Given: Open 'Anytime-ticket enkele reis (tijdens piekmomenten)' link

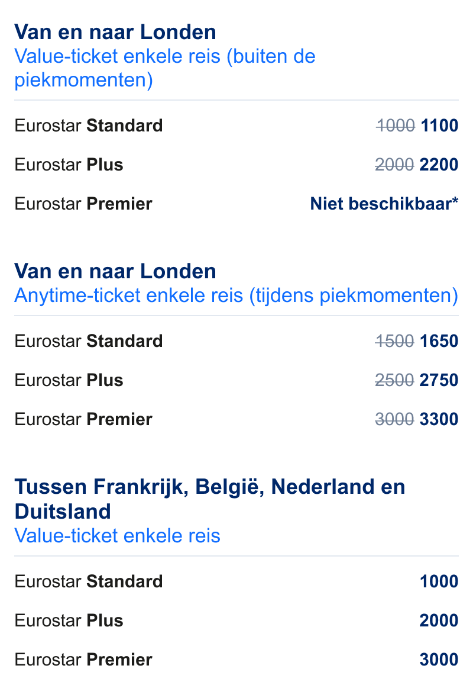Looking at the screenshot, I should pos(236,295).
